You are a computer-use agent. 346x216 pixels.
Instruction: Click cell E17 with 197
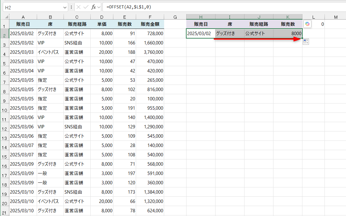(125, 173)
